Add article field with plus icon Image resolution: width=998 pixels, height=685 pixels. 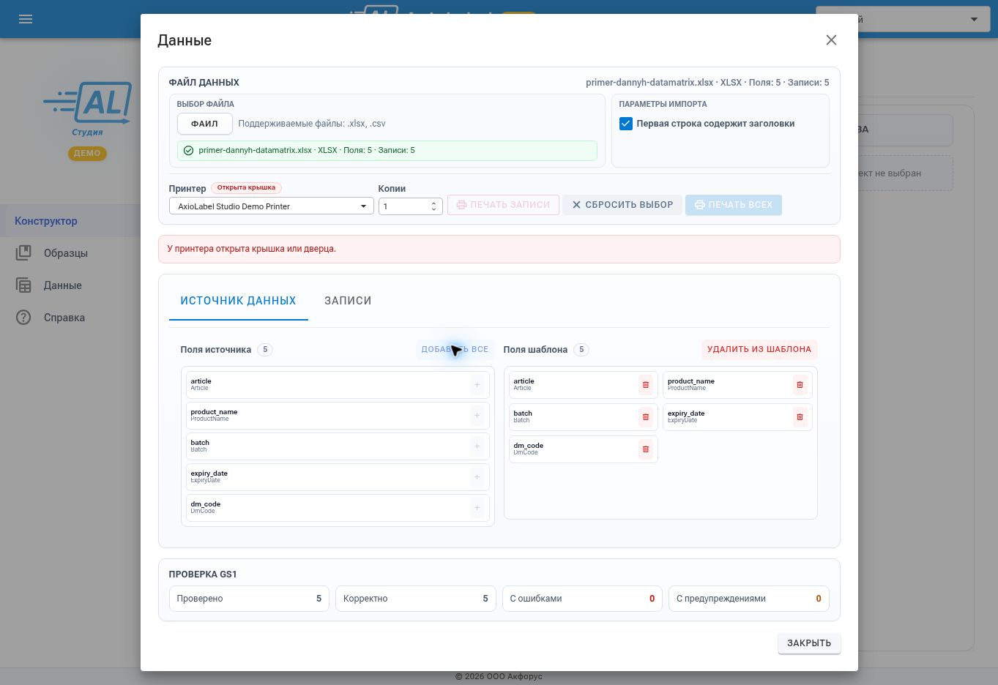point(477,385)
